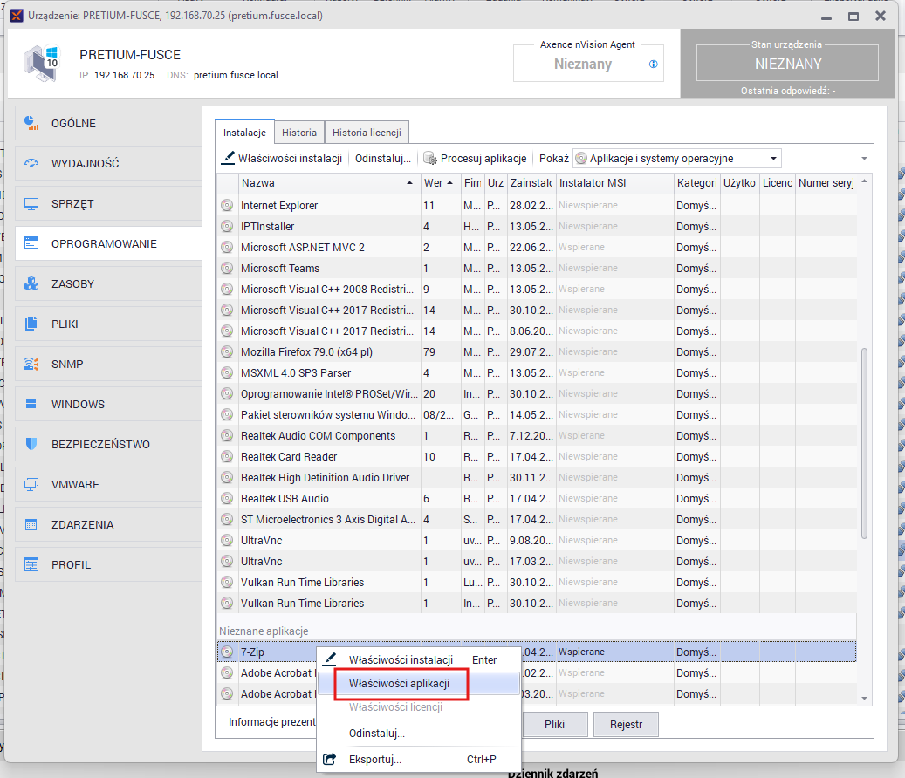Open the SPRZĘT monitor icon
The image size is (905, 778).
pos(31,203)
